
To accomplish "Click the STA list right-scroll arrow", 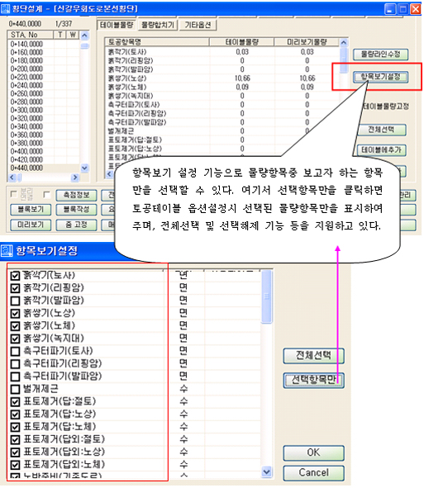I will [x=75, y=178].
